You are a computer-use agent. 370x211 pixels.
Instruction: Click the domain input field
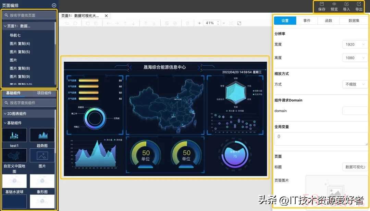point(355,111)
